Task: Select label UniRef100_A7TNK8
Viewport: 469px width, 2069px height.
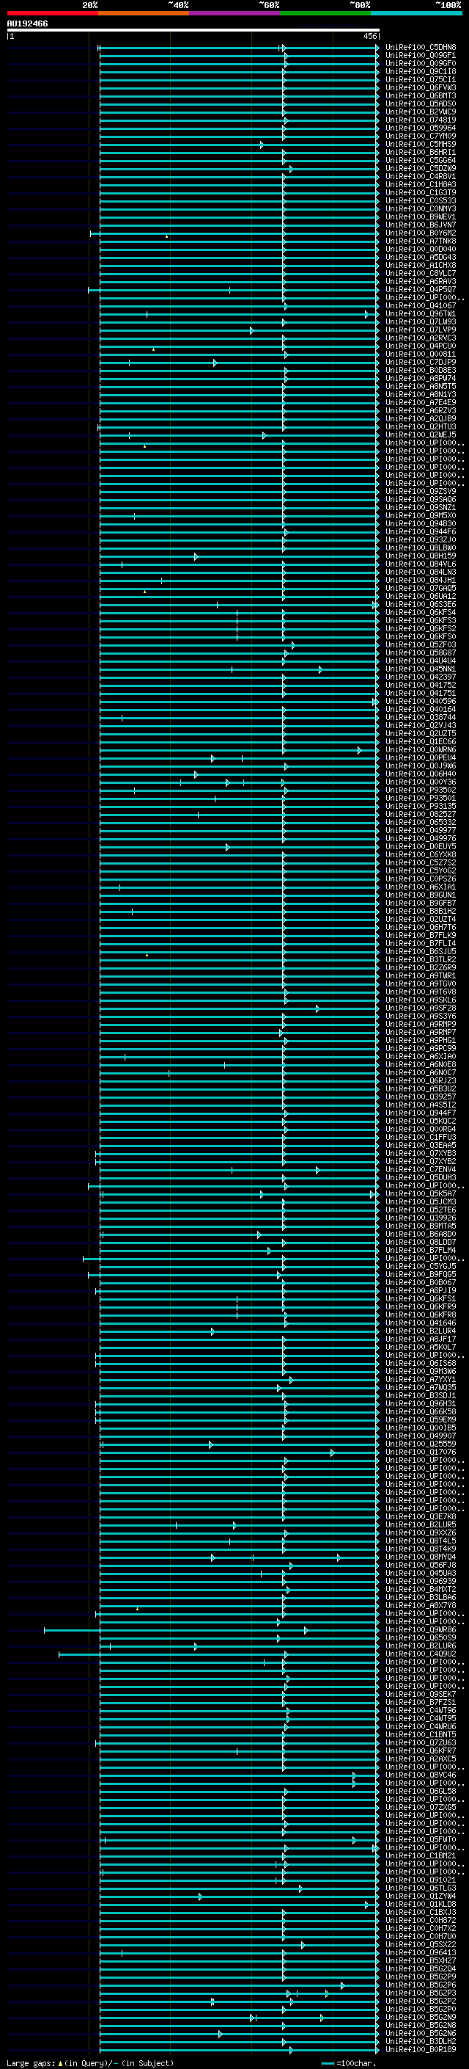Action: 421,241
